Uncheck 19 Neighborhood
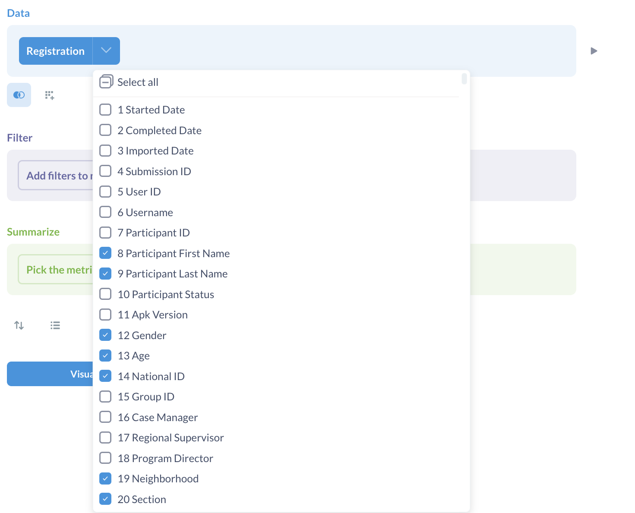Viewport: 635px width, 513px height. pyautogui.click(x=105, y=478)
